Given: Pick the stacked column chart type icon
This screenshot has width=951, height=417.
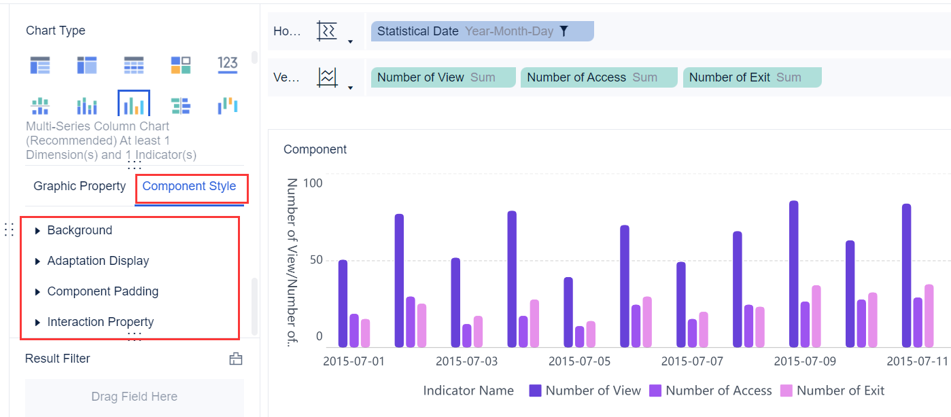Looking at the screenshot, I should click(x=86, y=104).
